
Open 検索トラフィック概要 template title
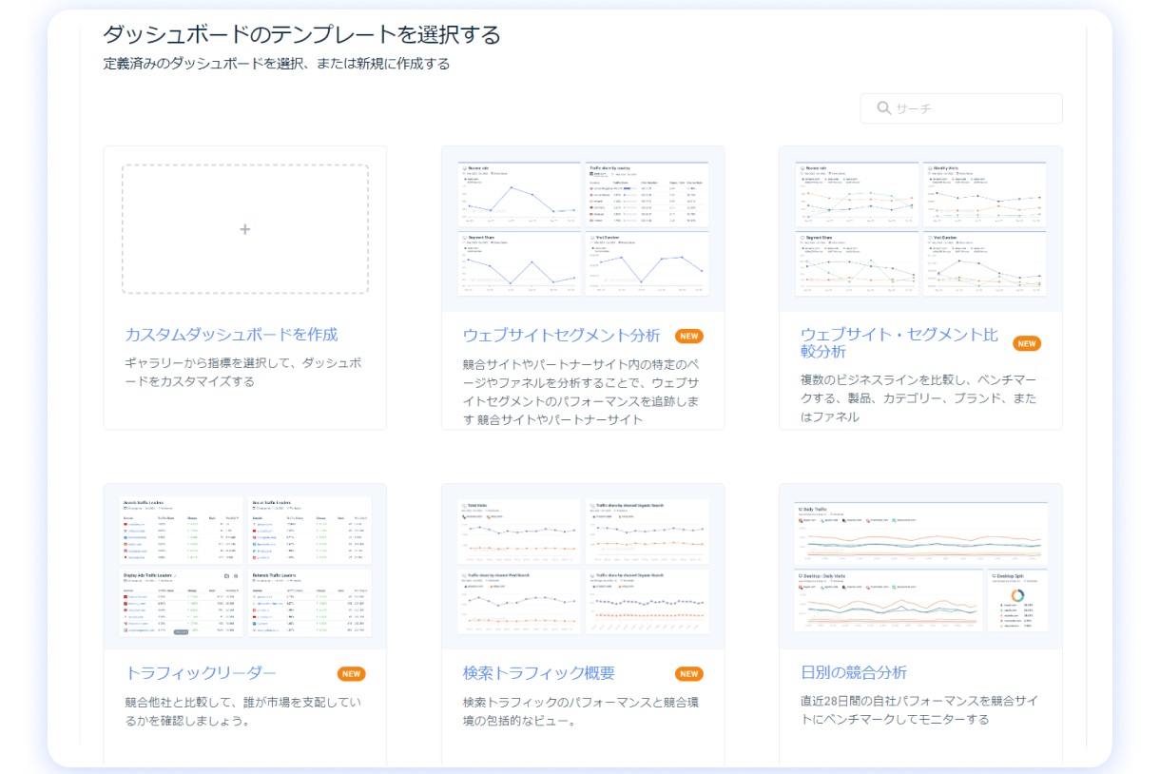[x=538, y=673]
